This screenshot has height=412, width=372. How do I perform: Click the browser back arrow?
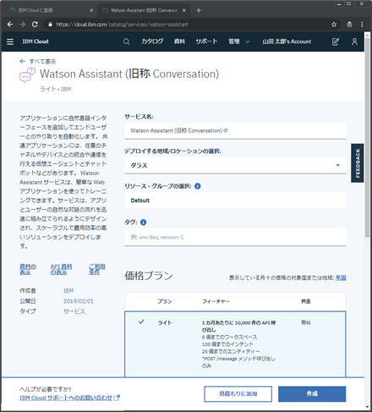pyautogui.click(x=10, y=25)
